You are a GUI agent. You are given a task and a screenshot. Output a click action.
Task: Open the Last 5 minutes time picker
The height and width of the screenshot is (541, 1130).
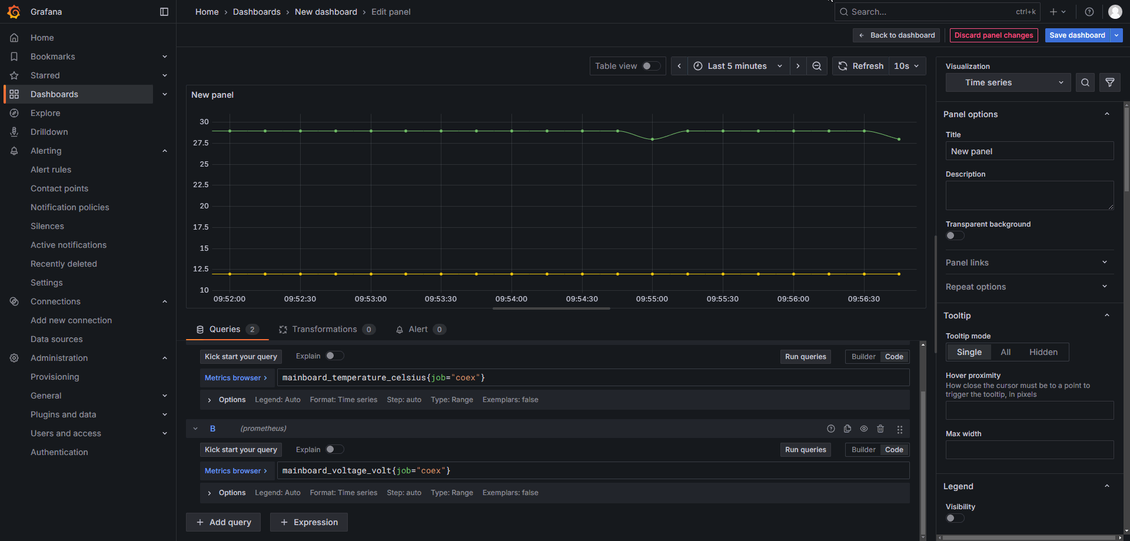(x=738, y=66)
